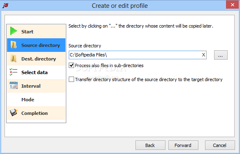Viewport: 240px width, 154px height.
Task: Select the Source directory folder icon
Action: (14, 45)
